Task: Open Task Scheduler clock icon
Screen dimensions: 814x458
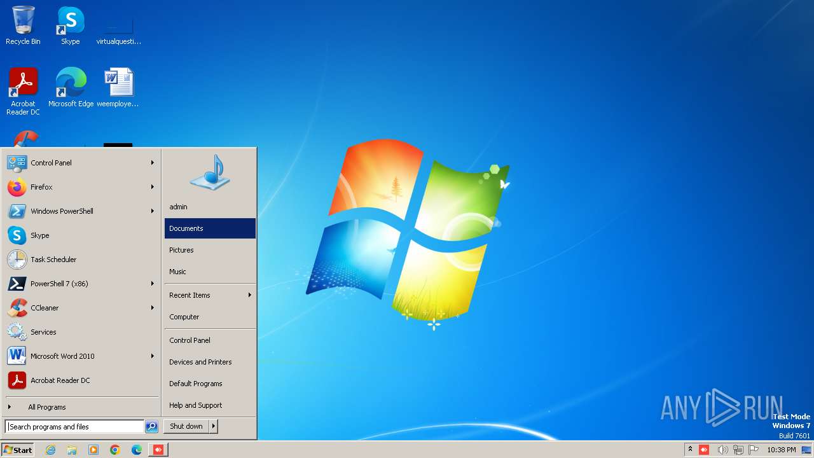Action: point(17,260)
